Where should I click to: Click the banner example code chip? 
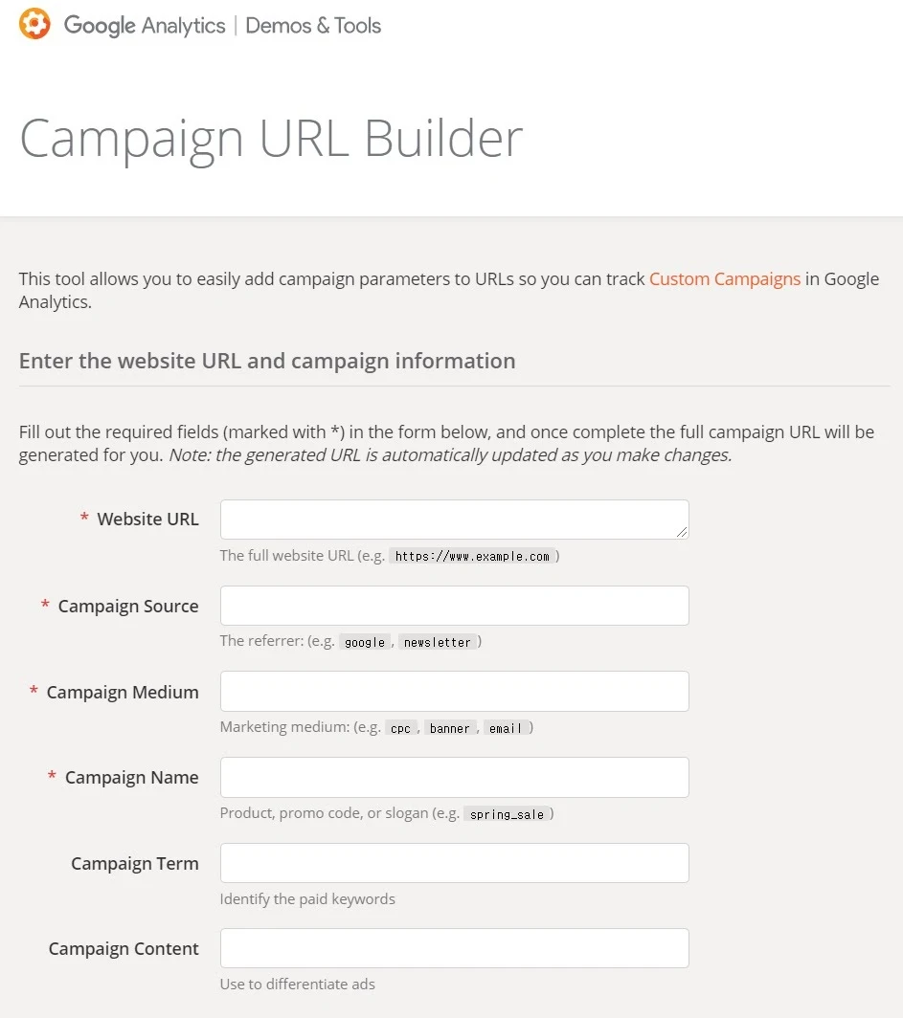(449, 728)
